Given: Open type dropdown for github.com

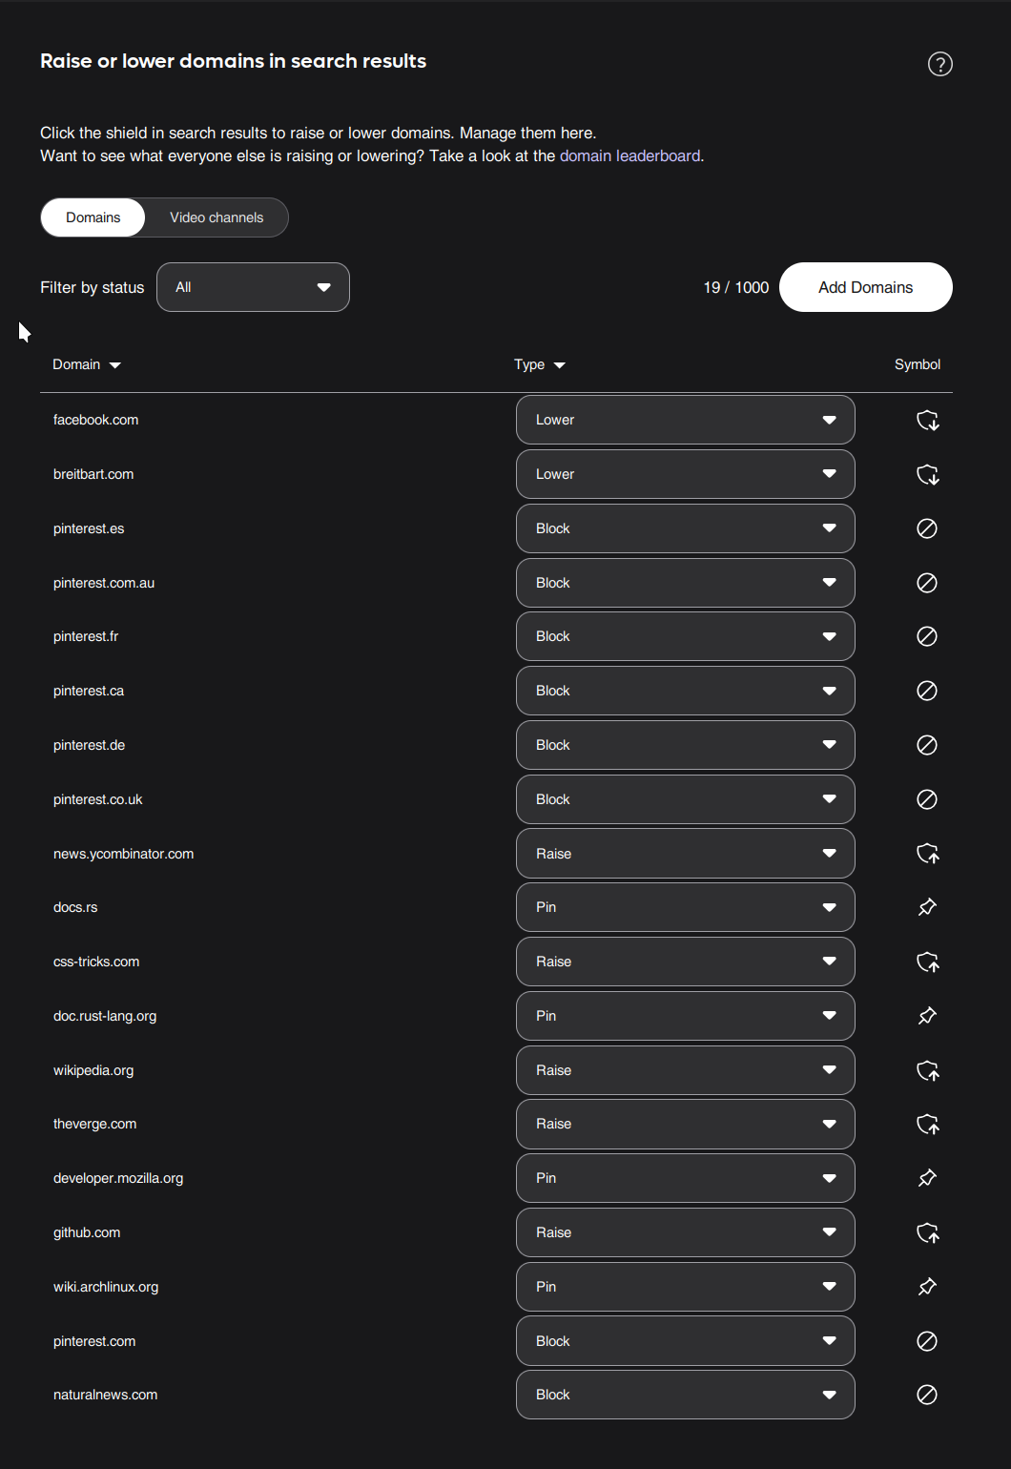Looking at the screenshot, I should [x=685, y=1232].
